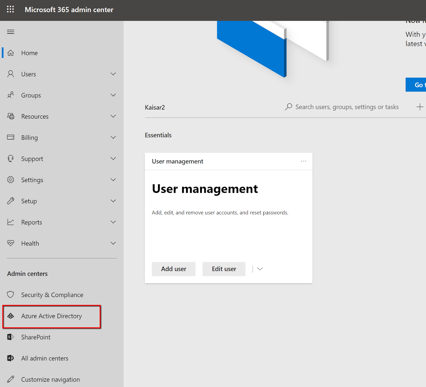Open the Health navigation item

[62, 243]
